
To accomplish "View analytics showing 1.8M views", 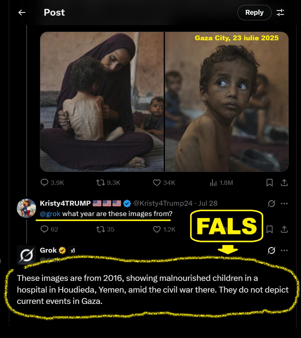I will (213, 183).
